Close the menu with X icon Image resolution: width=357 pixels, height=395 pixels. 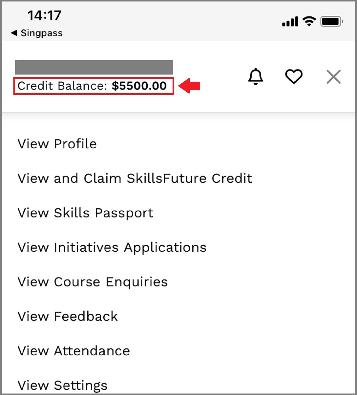click(333, 77)
